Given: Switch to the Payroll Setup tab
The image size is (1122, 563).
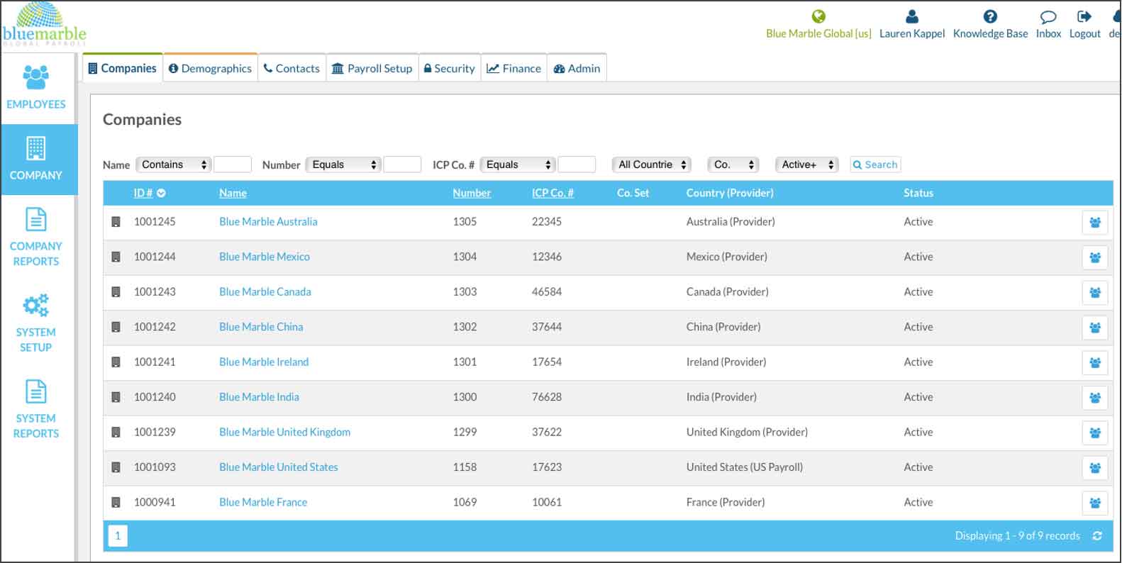Looking at the screenshot, I should click(372, 68).
